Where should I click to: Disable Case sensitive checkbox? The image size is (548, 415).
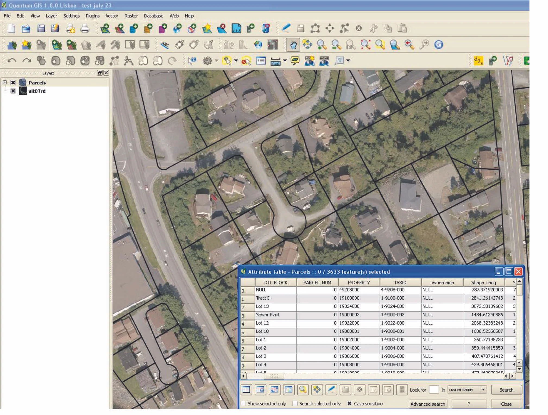(x=349, y=404)
